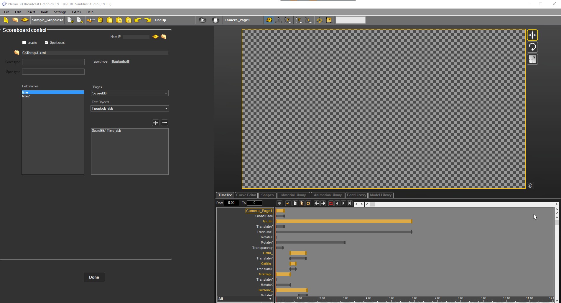
Task: Click the minus button to remove mapping
Action: click(164, 123)
